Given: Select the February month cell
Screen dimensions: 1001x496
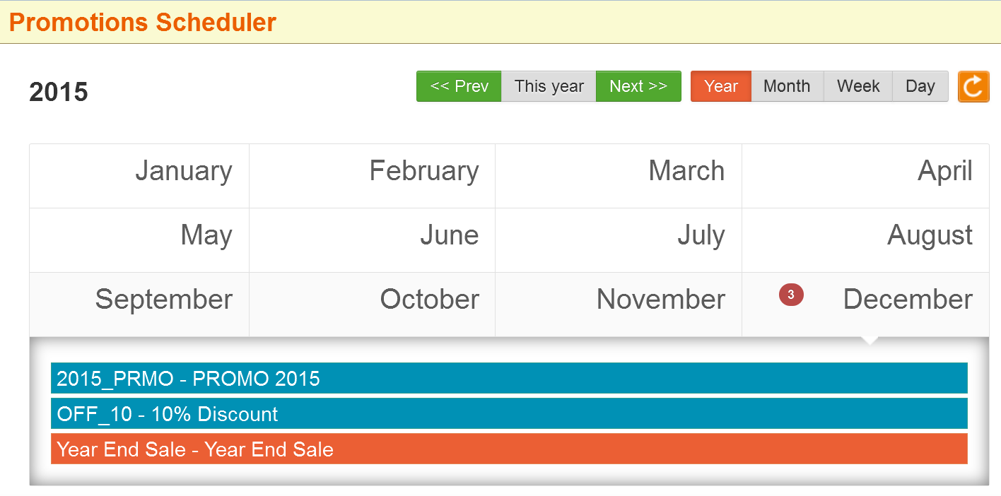Looking at the screenshot, I should point(372,176).
